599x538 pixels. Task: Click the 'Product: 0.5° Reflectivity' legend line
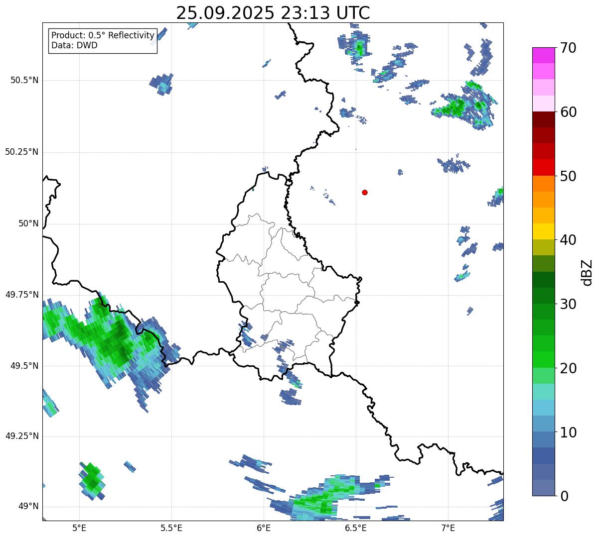tap(103, 36)
